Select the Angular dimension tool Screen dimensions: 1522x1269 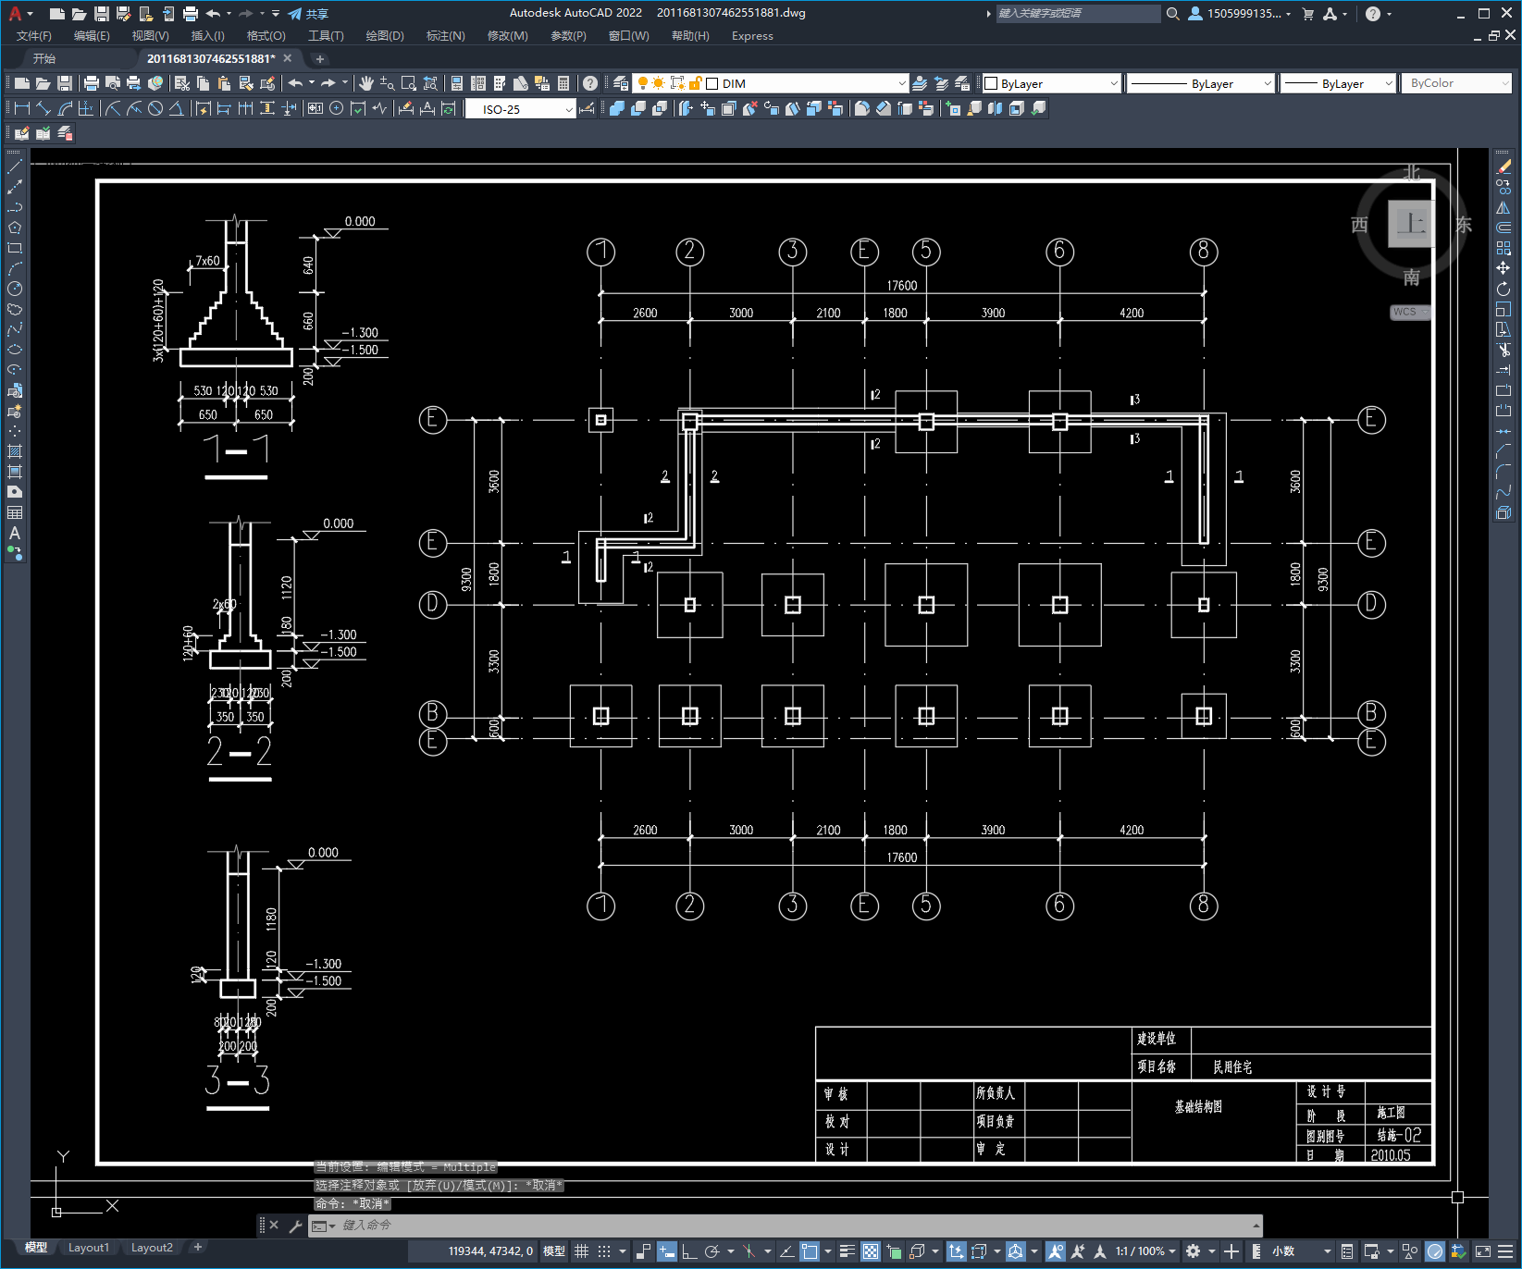click(176, 108)
